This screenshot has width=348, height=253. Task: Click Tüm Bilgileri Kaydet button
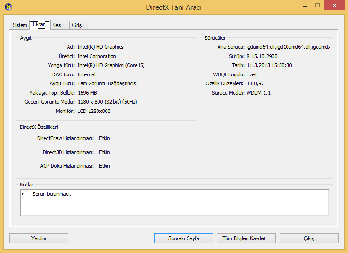pos(246,238)
